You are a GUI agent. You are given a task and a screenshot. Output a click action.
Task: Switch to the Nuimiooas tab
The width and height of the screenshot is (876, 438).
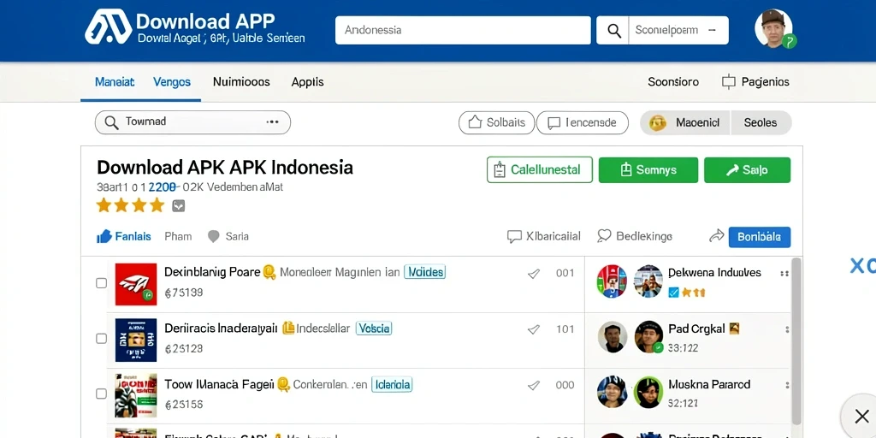[x=241, y=82]
